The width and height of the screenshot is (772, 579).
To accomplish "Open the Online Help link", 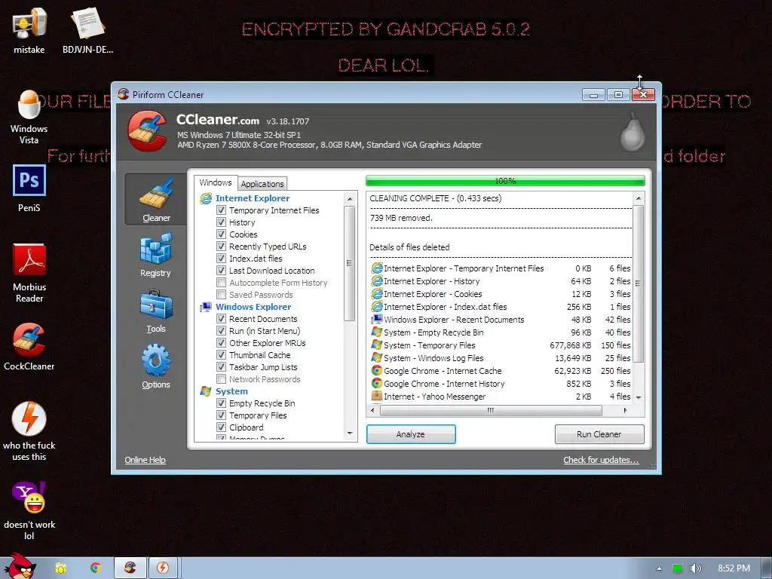I will coord(146,460).
